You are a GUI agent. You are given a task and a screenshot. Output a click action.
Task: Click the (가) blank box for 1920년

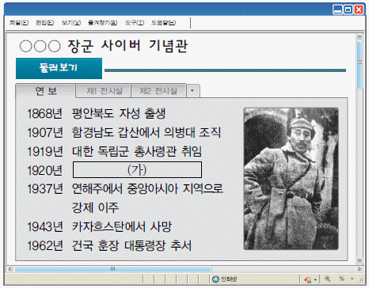click(137, 170)
